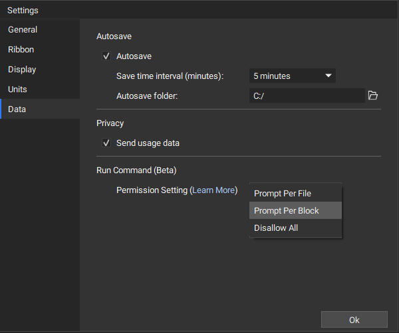
Task: Click inside the Autosave folder path field
Action: (307, 96)
